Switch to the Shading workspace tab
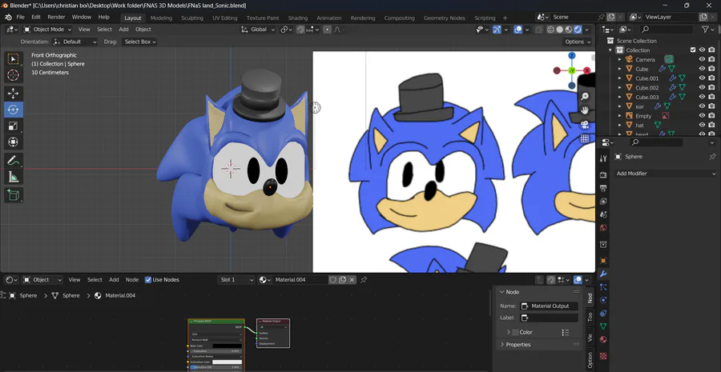Image resolution: width=721 pixels, height=372 pixels. click(297, 18)
